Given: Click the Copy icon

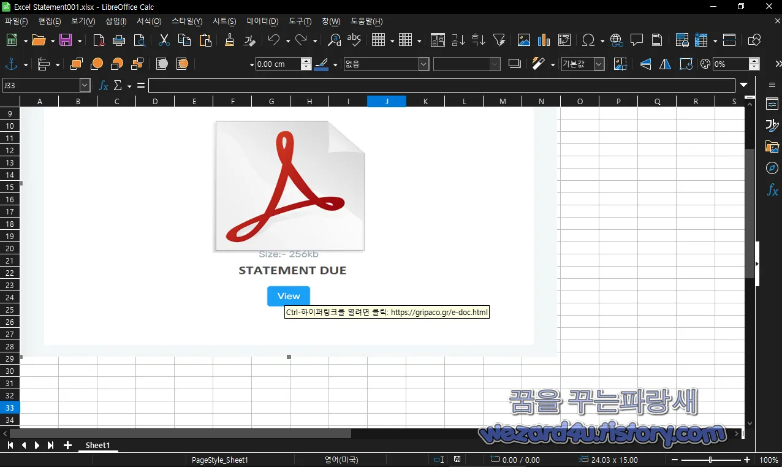Looking at the screenshot, I should pos(184,40).
